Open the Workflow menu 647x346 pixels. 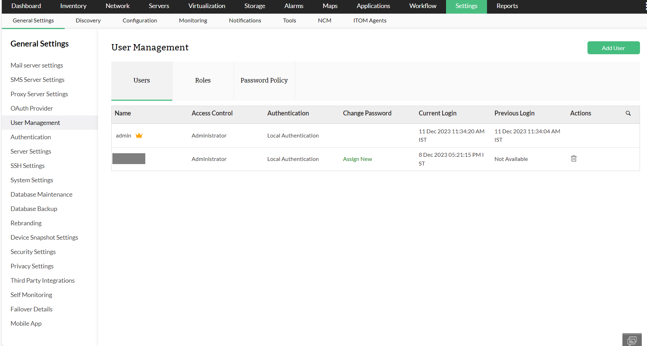point(422,6)
